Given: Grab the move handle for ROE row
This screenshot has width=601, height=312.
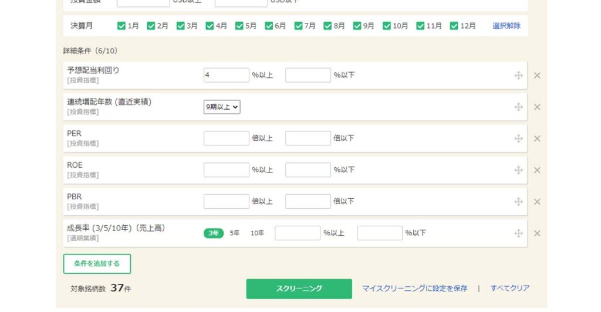Looking at the screenshot, I should pyautogui.click(x=518, y=171).
